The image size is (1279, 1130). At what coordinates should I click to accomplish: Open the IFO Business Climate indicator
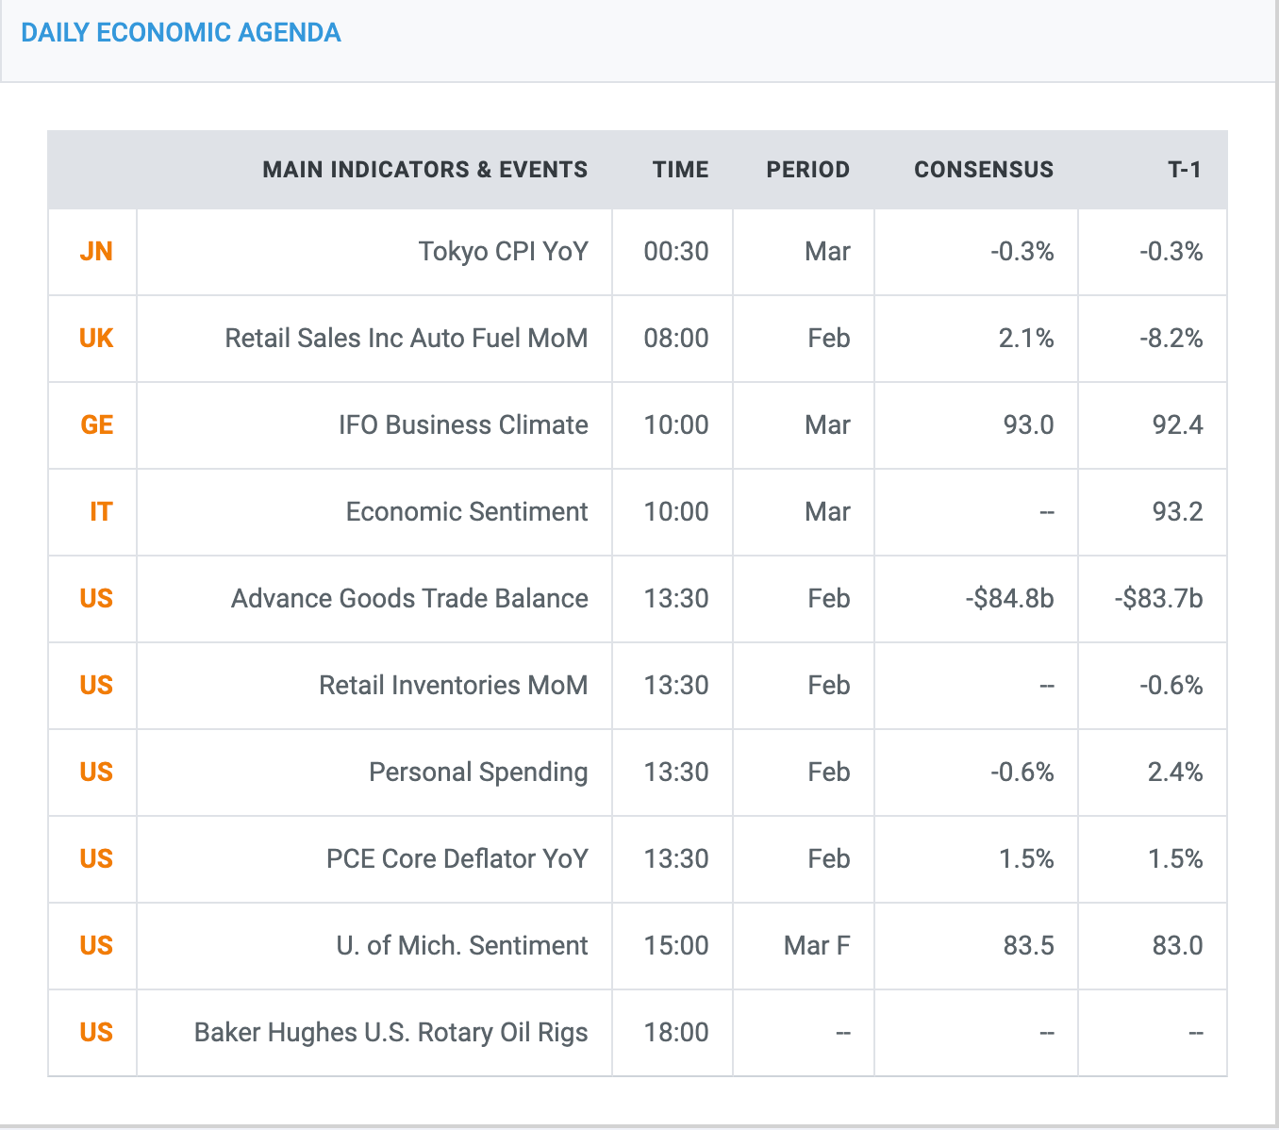(463, 425)
